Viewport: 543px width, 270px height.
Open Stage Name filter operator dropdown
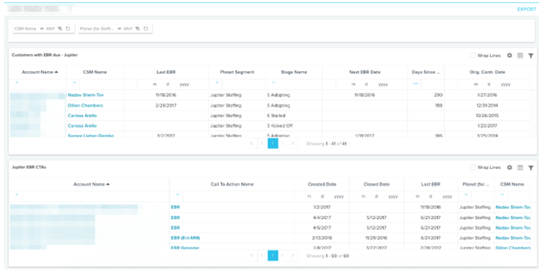[274, 83]
